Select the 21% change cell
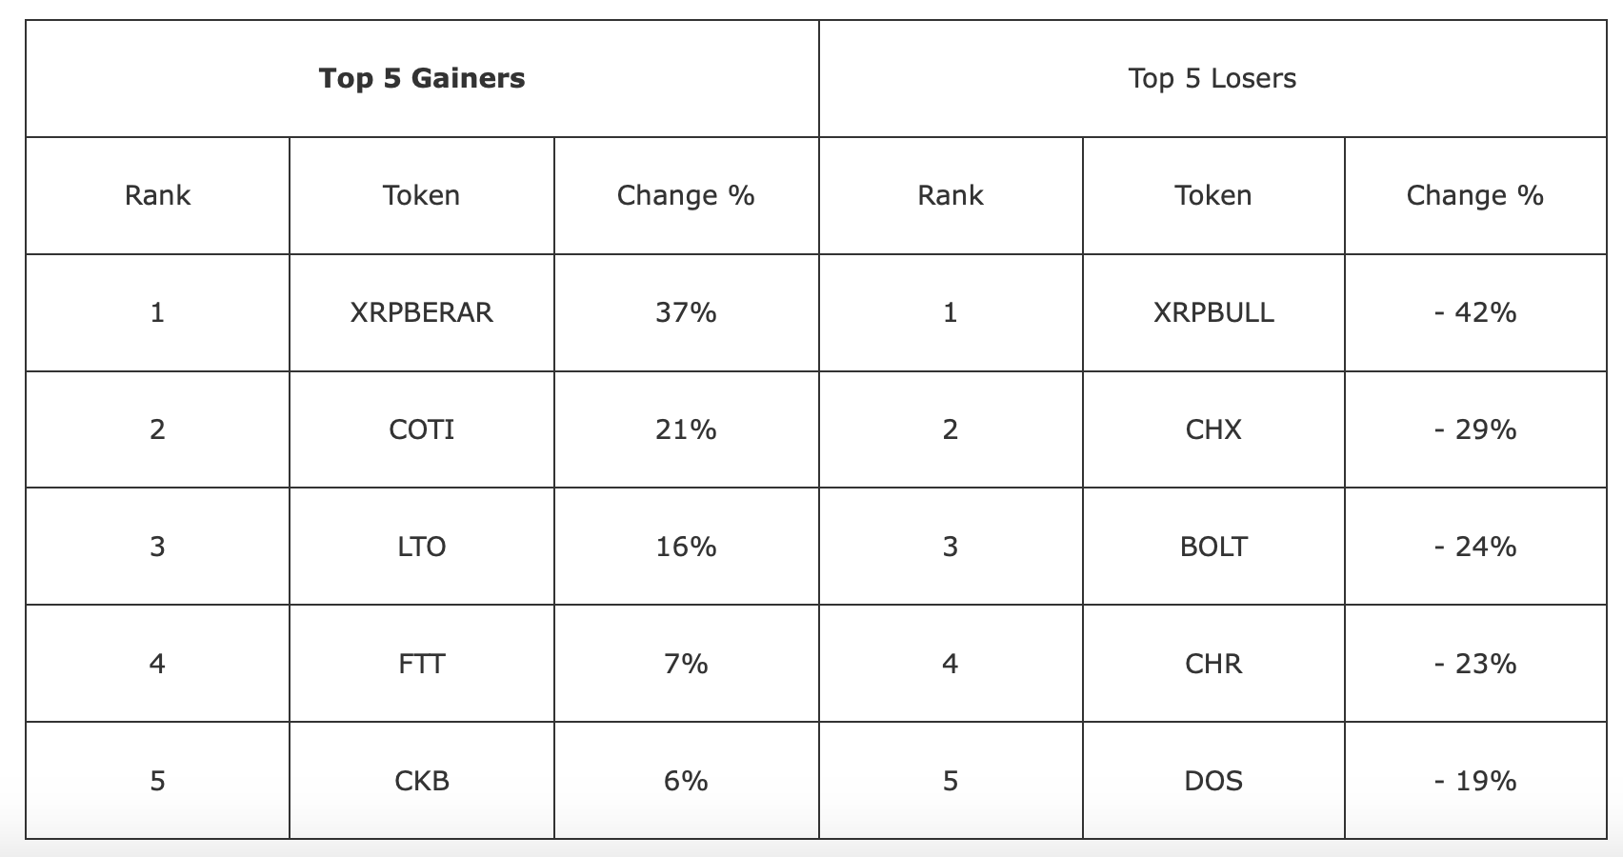Screen dimensions: 1623x857 pos(686,429)
